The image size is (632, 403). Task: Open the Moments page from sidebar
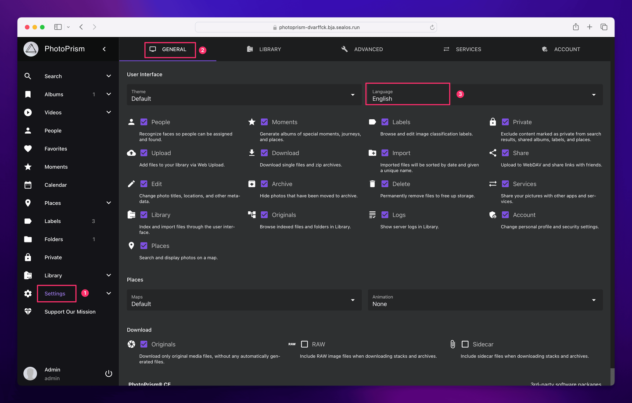coord(56,167)
